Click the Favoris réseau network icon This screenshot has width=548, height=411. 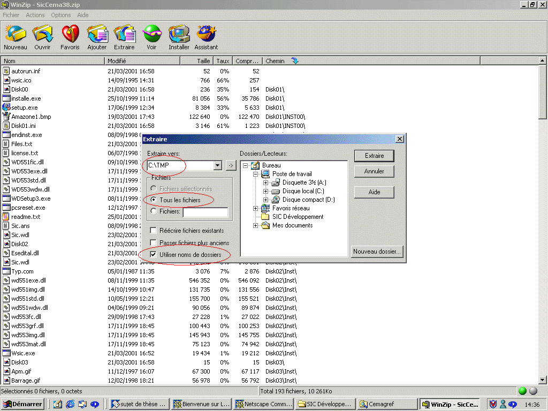[266, 208]
